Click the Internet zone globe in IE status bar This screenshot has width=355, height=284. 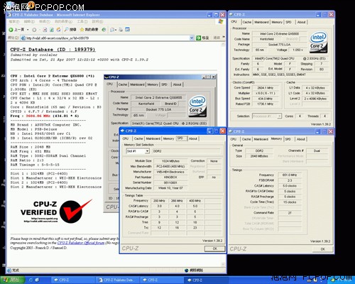point(186,271)
